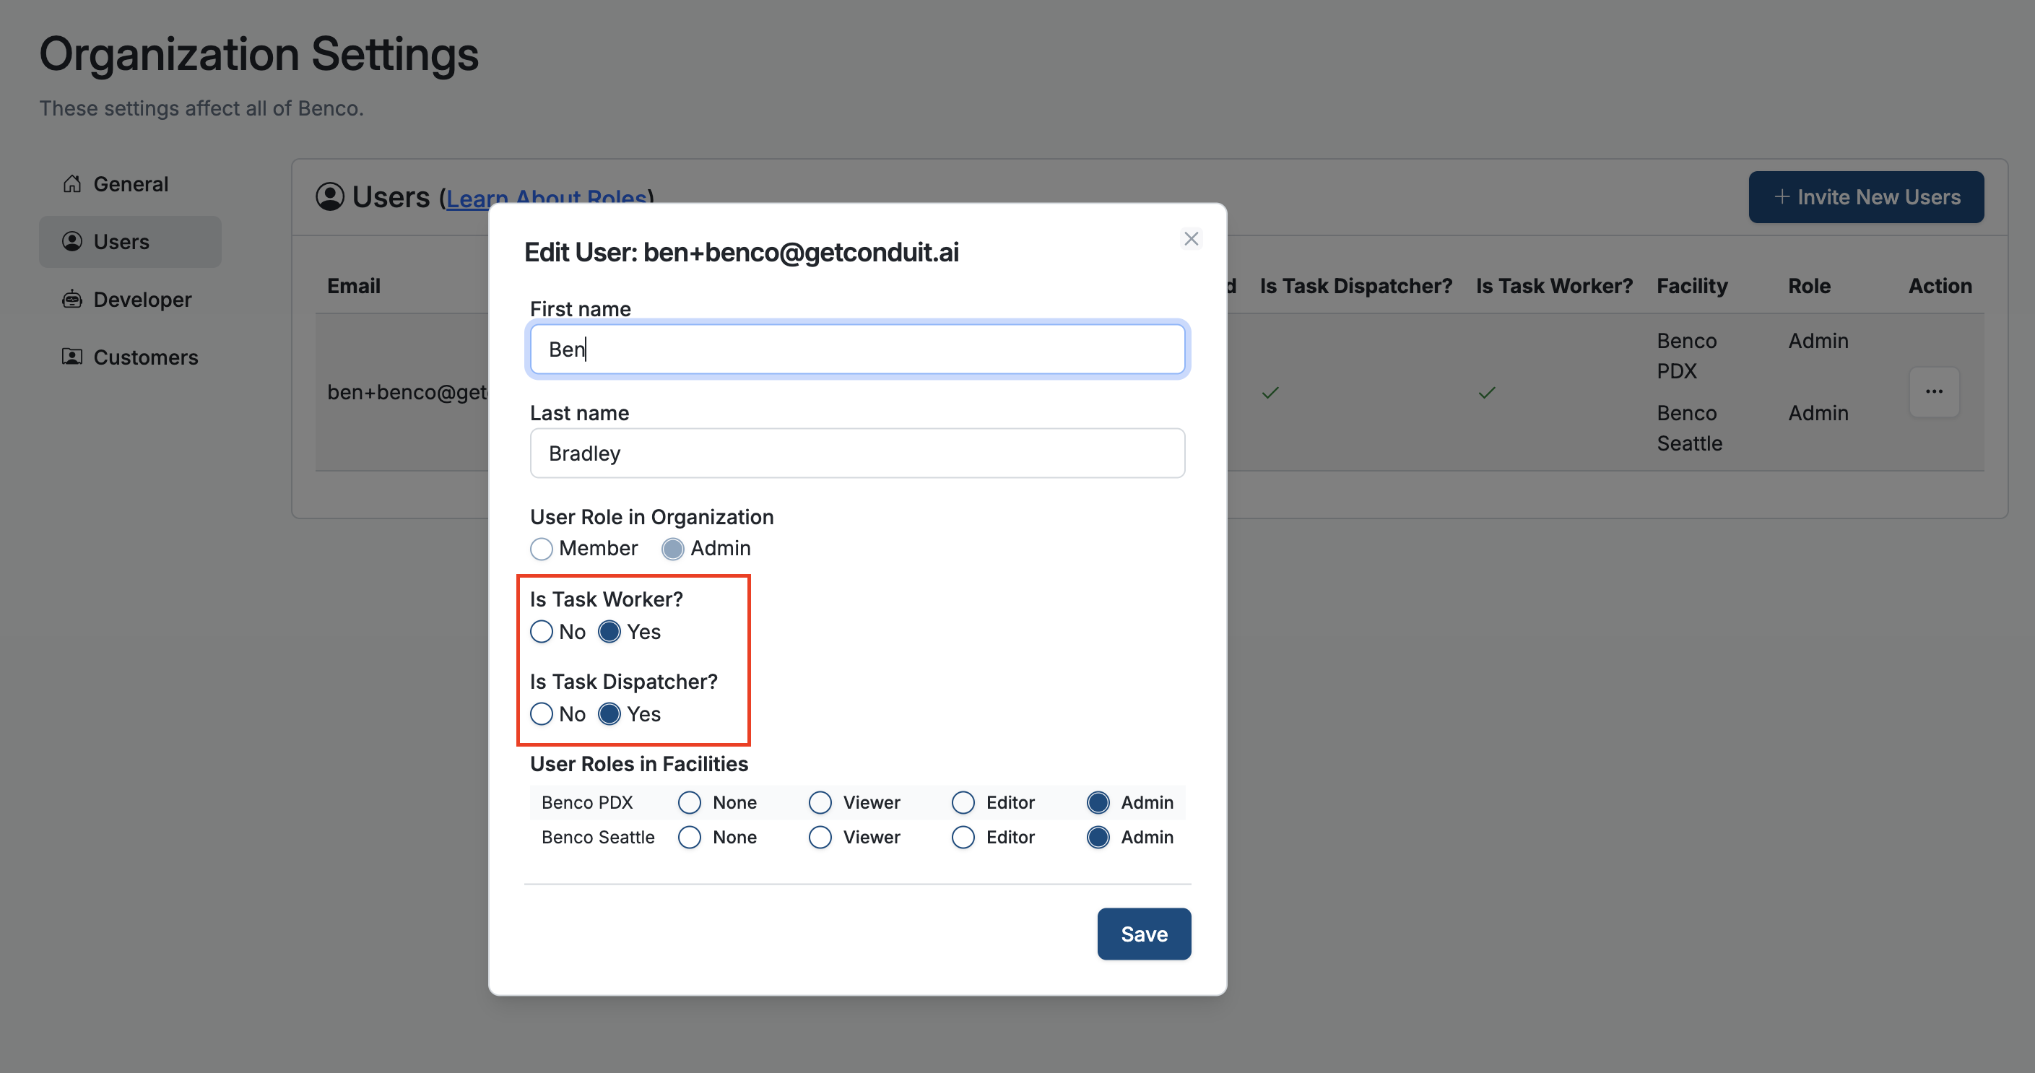Click the Benco Seattle facility table cell
Viewport: 2035px width, 1073px height.
1689,428
